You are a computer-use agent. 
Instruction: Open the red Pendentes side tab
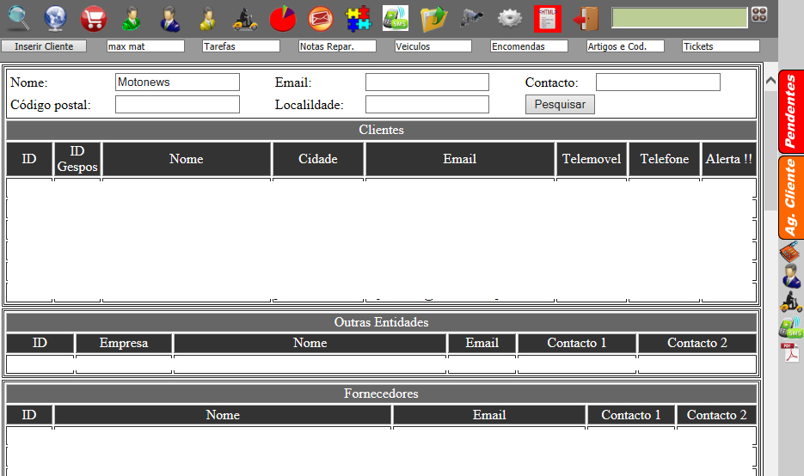pos(791,111)
